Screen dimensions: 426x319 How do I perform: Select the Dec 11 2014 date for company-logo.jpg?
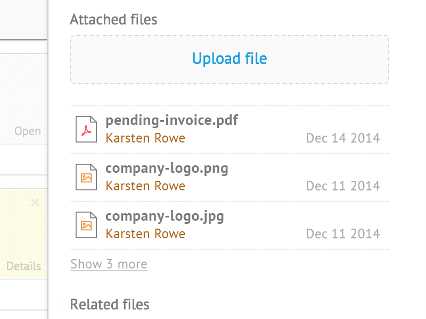(343, 234)
